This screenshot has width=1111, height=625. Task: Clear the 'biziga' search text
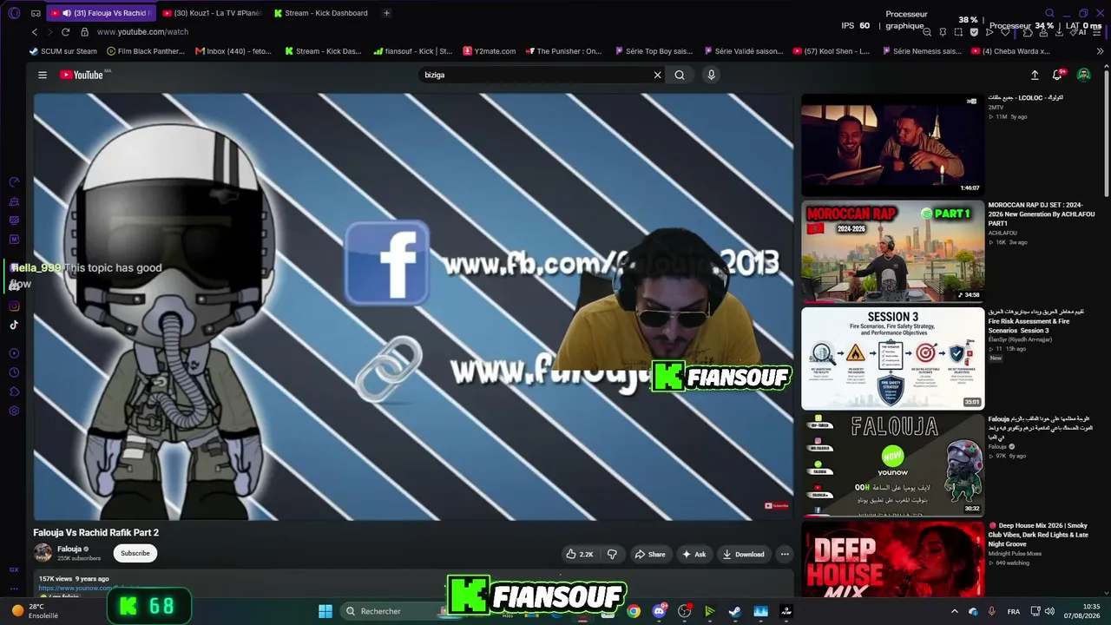[x=657, y=75]
